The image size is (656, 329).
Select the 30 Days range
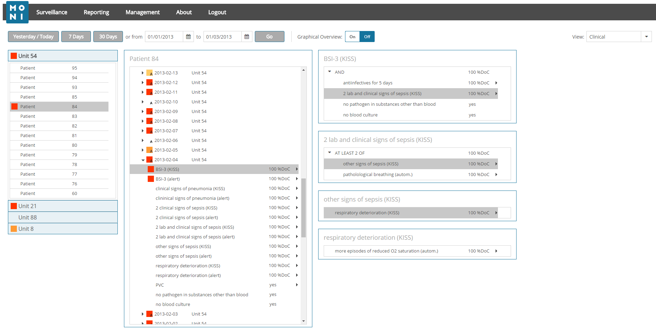(108, 37)
